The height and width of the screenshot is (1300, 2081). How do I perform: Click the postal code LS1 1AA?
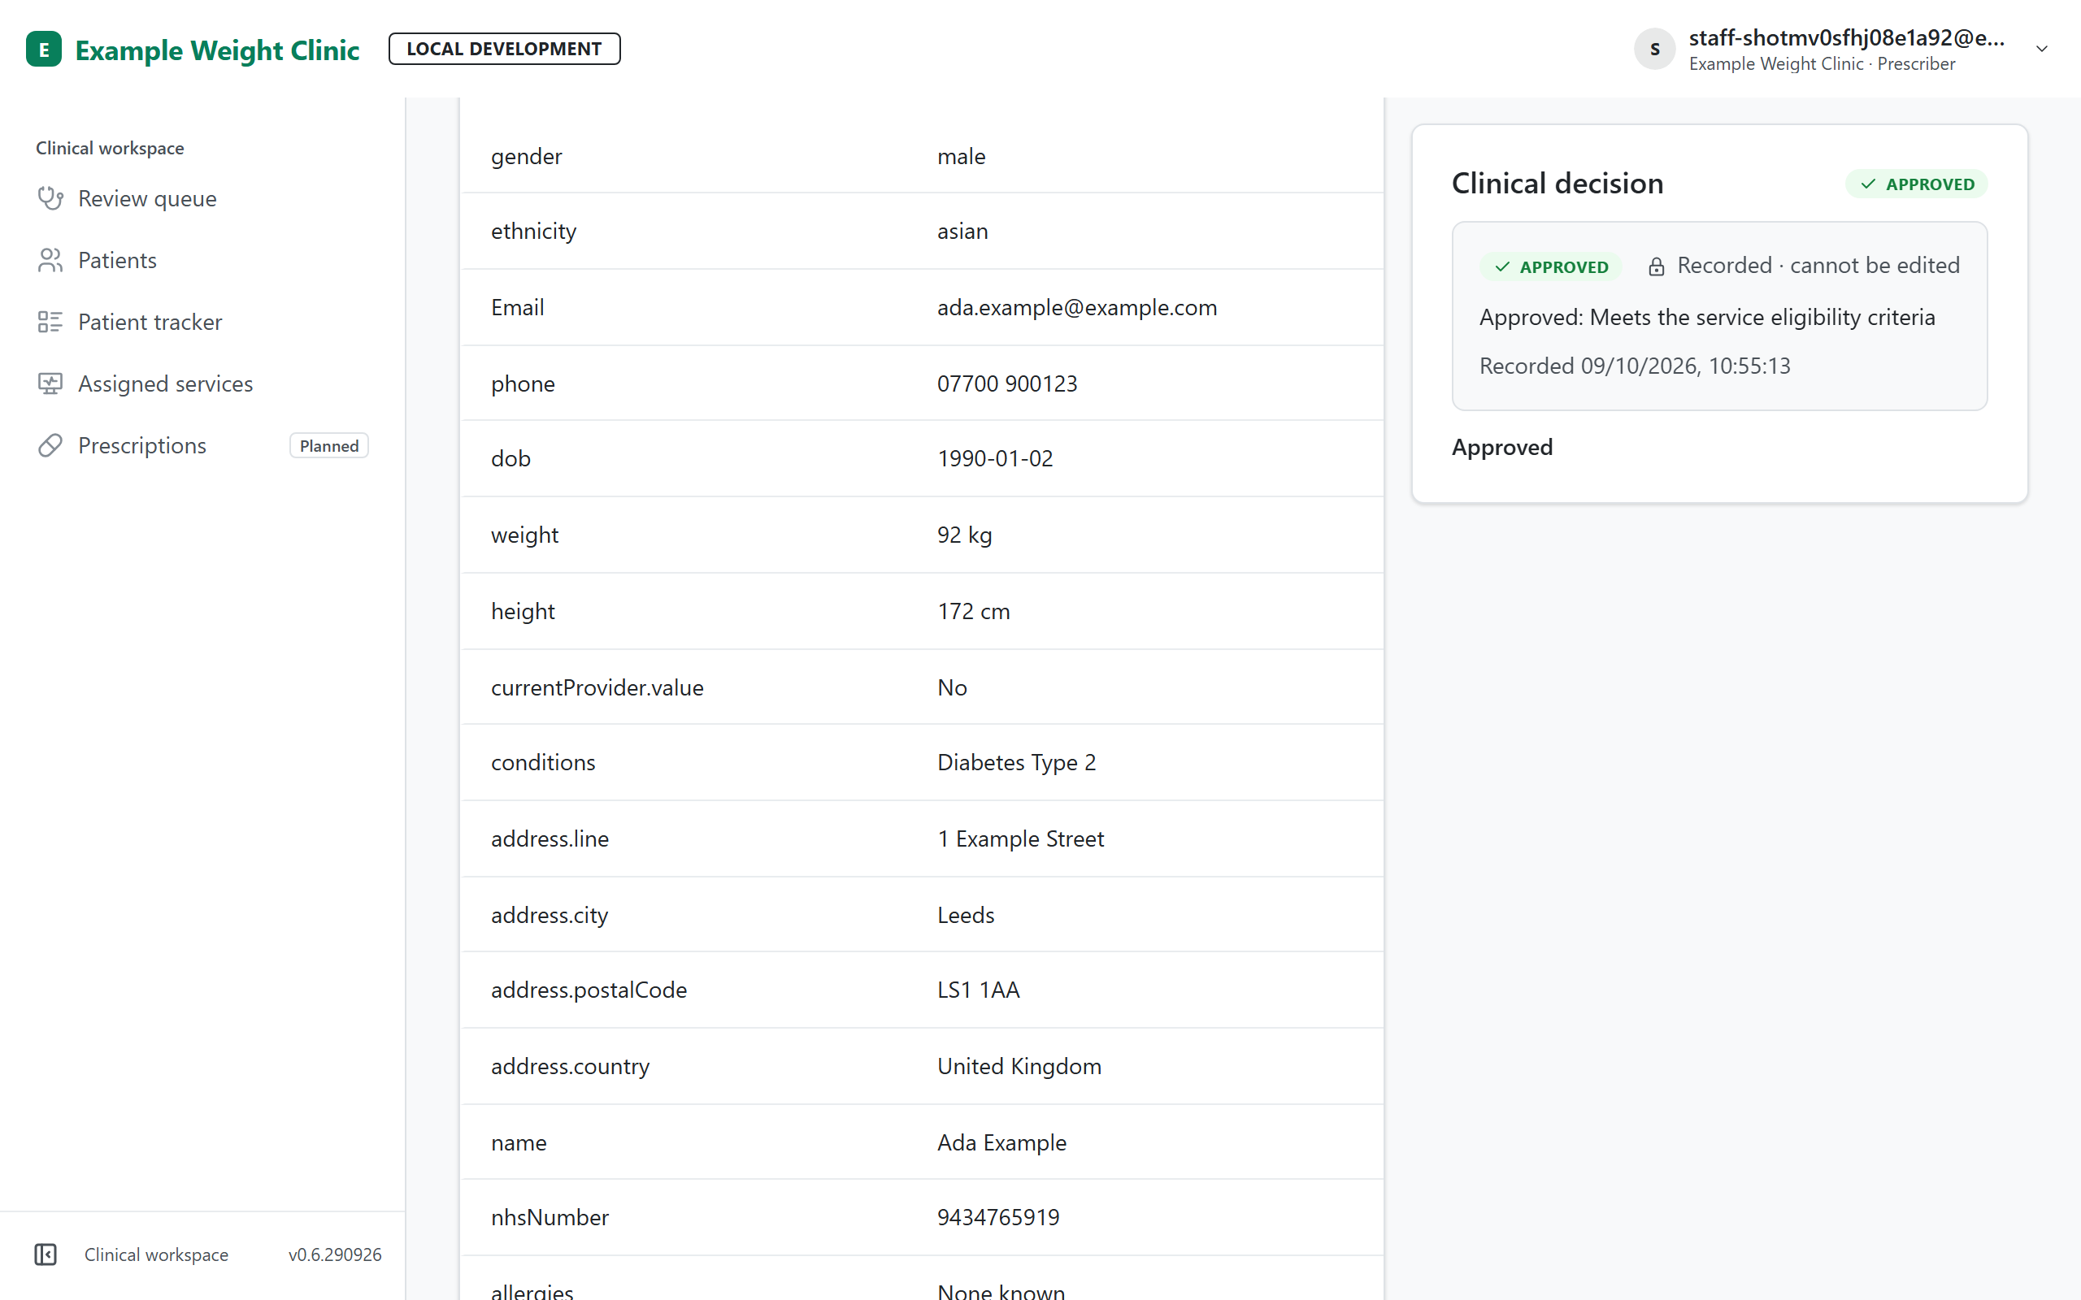tap(979, 990)
